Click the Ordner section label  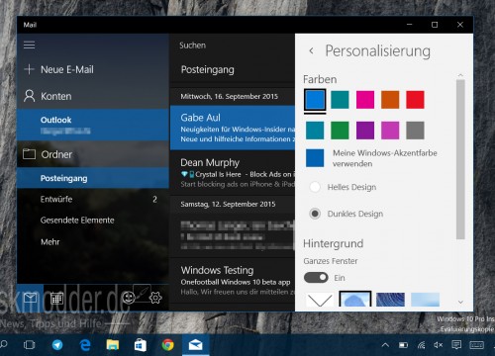pyautogui.click(x=56, y=154)
